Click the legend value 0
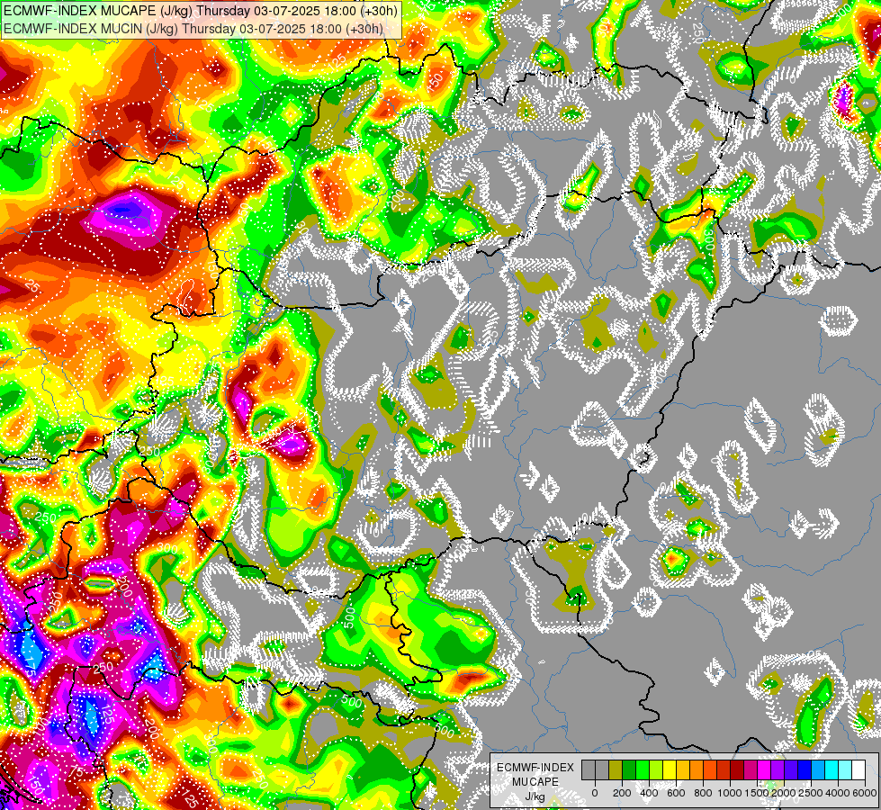Image resolution: width=881 pixels, height=810 pixels. pyautogui.click(x=595, y=793)
